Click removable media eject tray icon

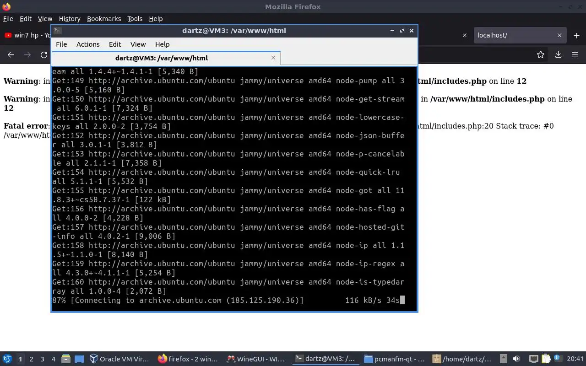click(x=503, y=359)
